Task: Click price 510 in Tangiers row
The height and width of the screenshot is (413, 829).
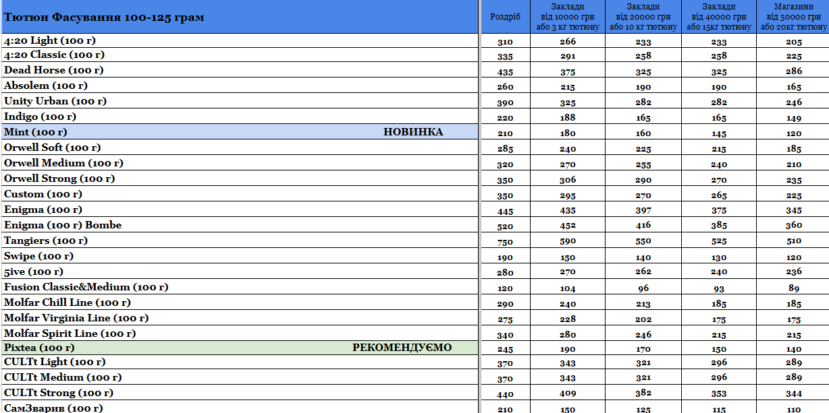Action: pyautogui.click(x=794, y=241)
